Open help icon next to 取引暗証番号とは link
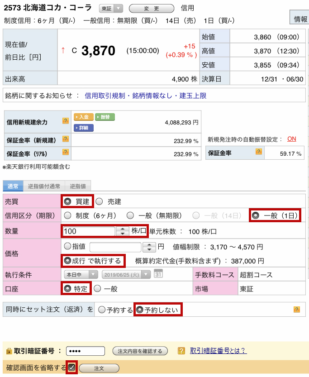 pyautogui.click(x=181, y=351)
